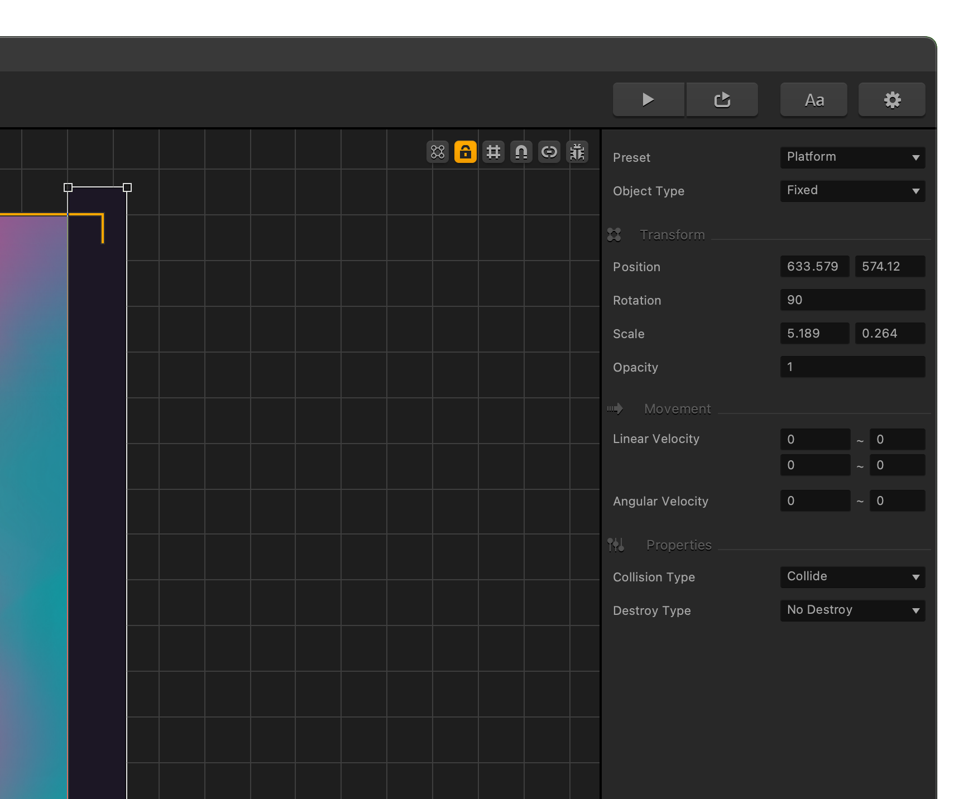Open the Destroy Type dropdown
This screenshot has width=978, height=799.
click(853, 610)
